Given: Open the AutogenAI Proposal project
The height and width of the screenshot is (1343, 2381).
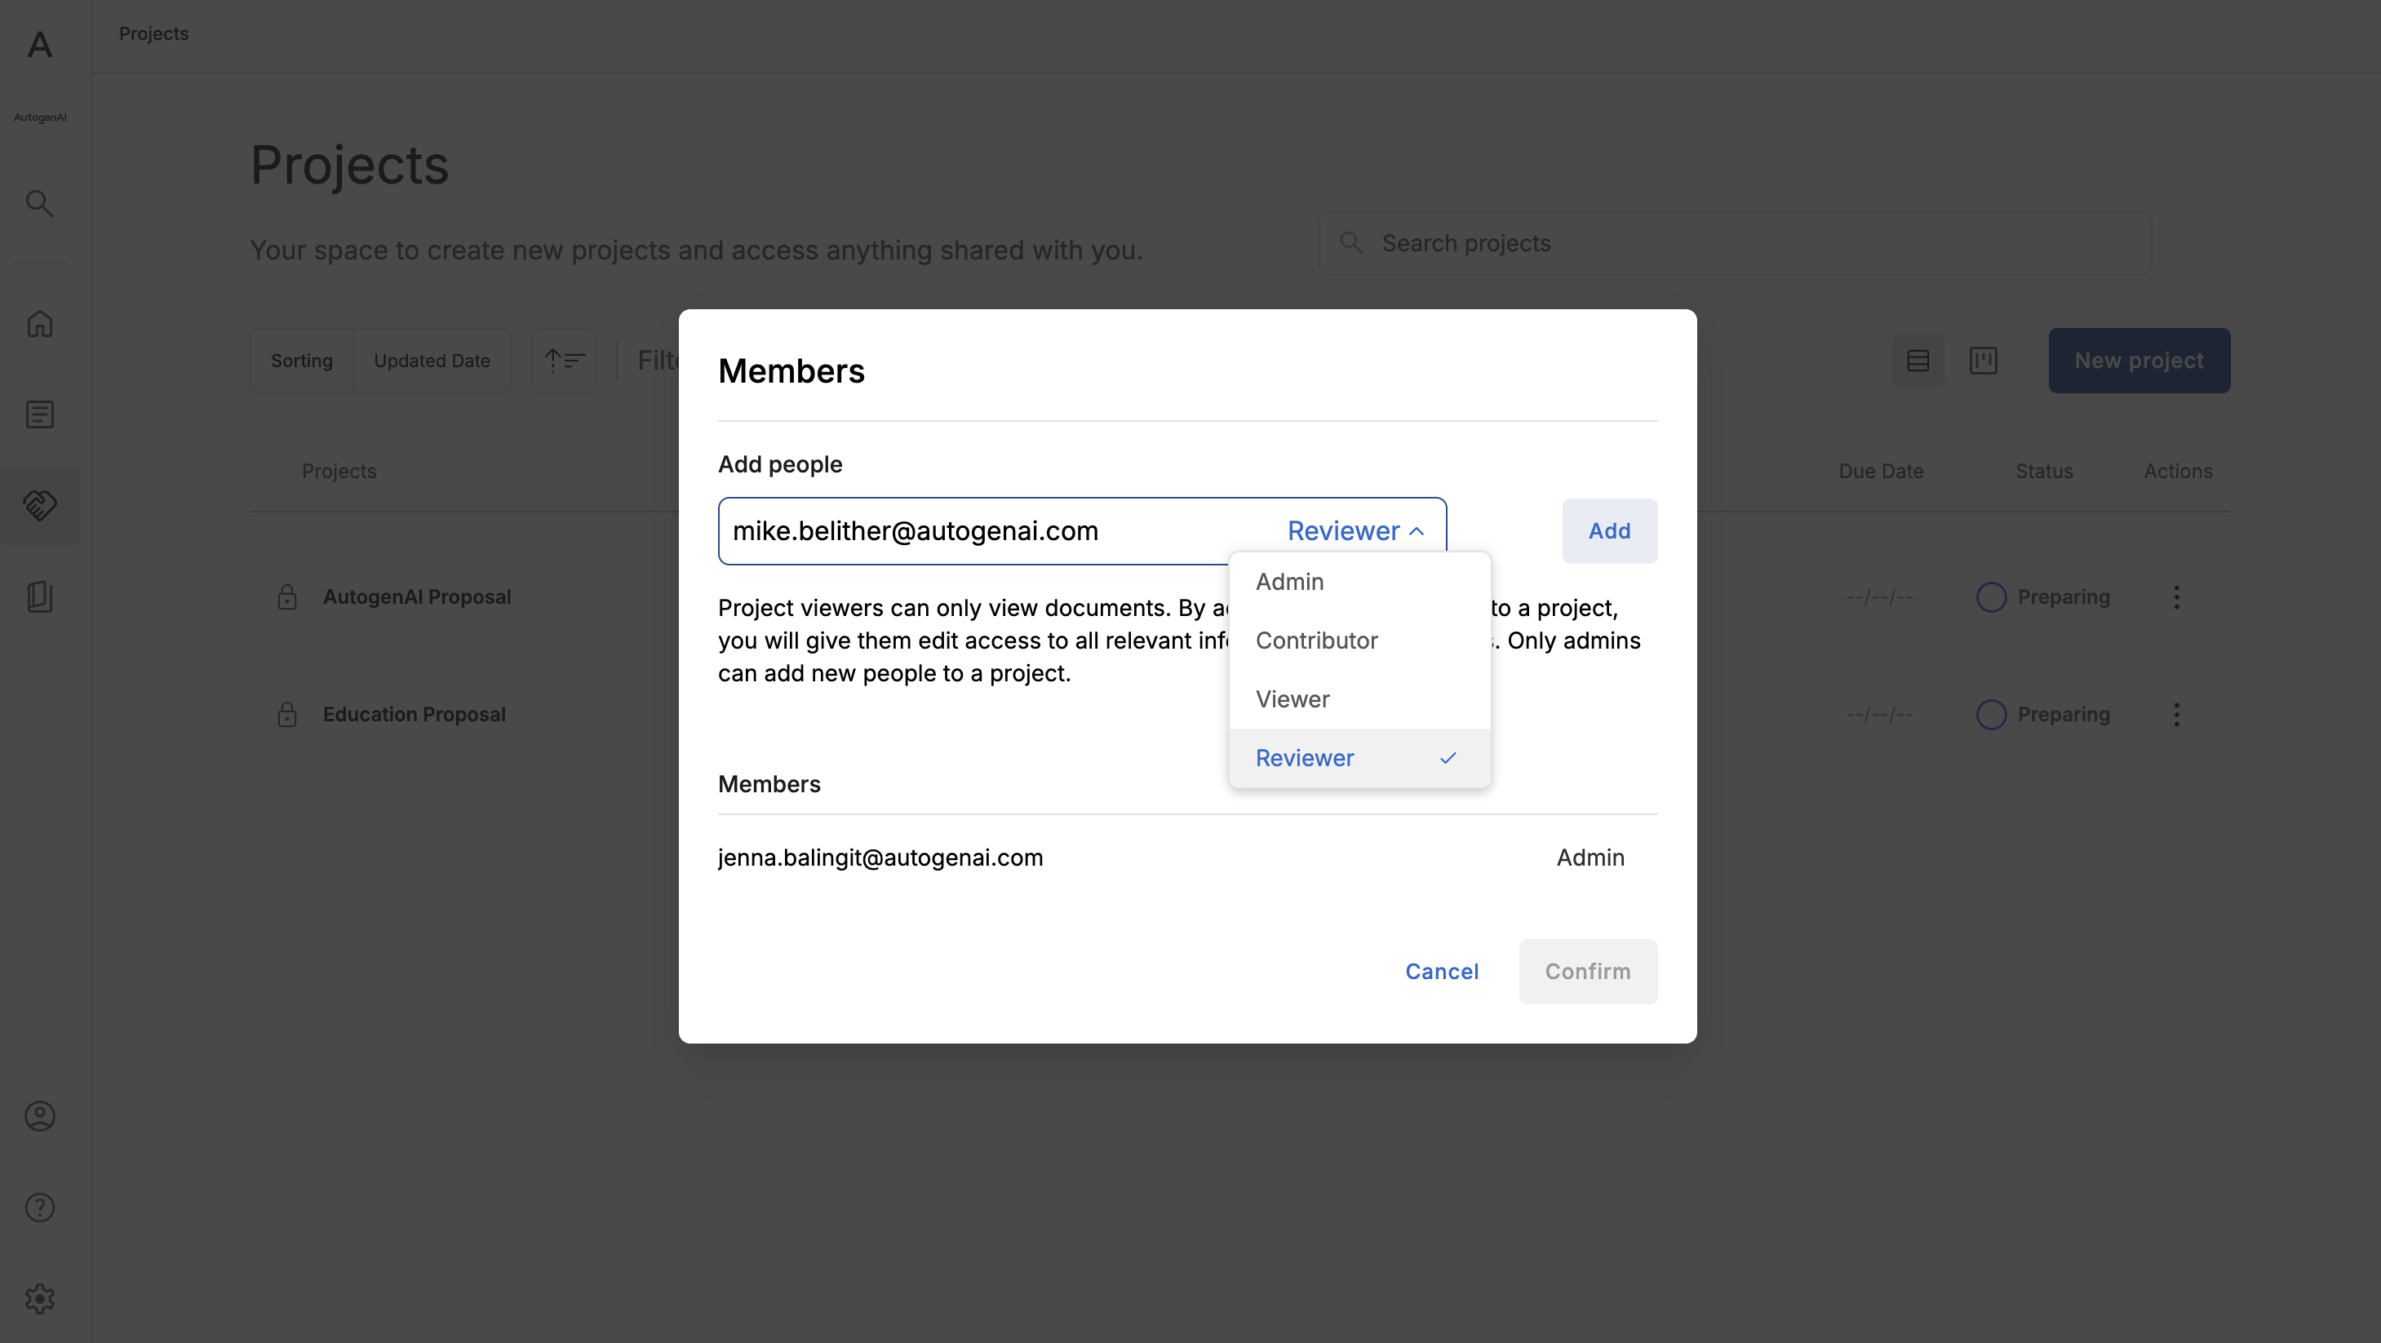Looking at the screenshot, I should point(417,597).
